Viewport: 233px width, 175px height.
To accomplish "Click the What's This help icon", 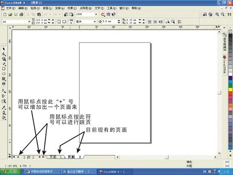I will pos(114,15).
